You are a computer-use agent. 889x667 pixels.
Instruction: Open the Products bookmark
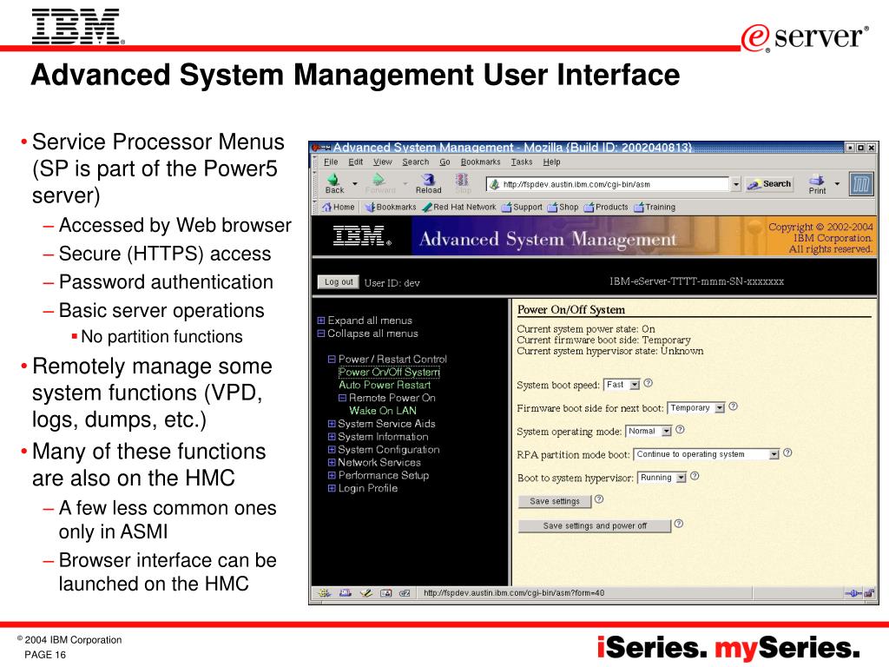[x=606, y=207]
